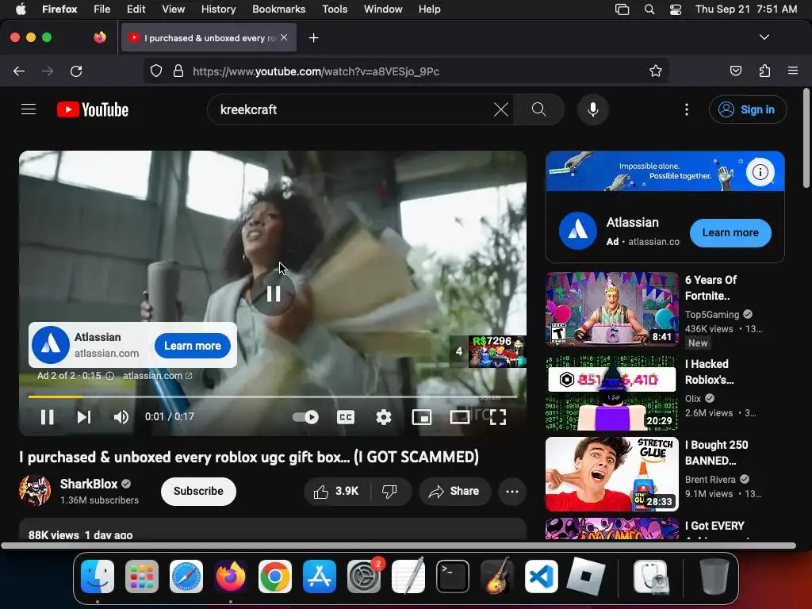Click the SharkBlox channel name
Image resolution: width=812 pixels, height=609 pixels.
click(89, 484)
